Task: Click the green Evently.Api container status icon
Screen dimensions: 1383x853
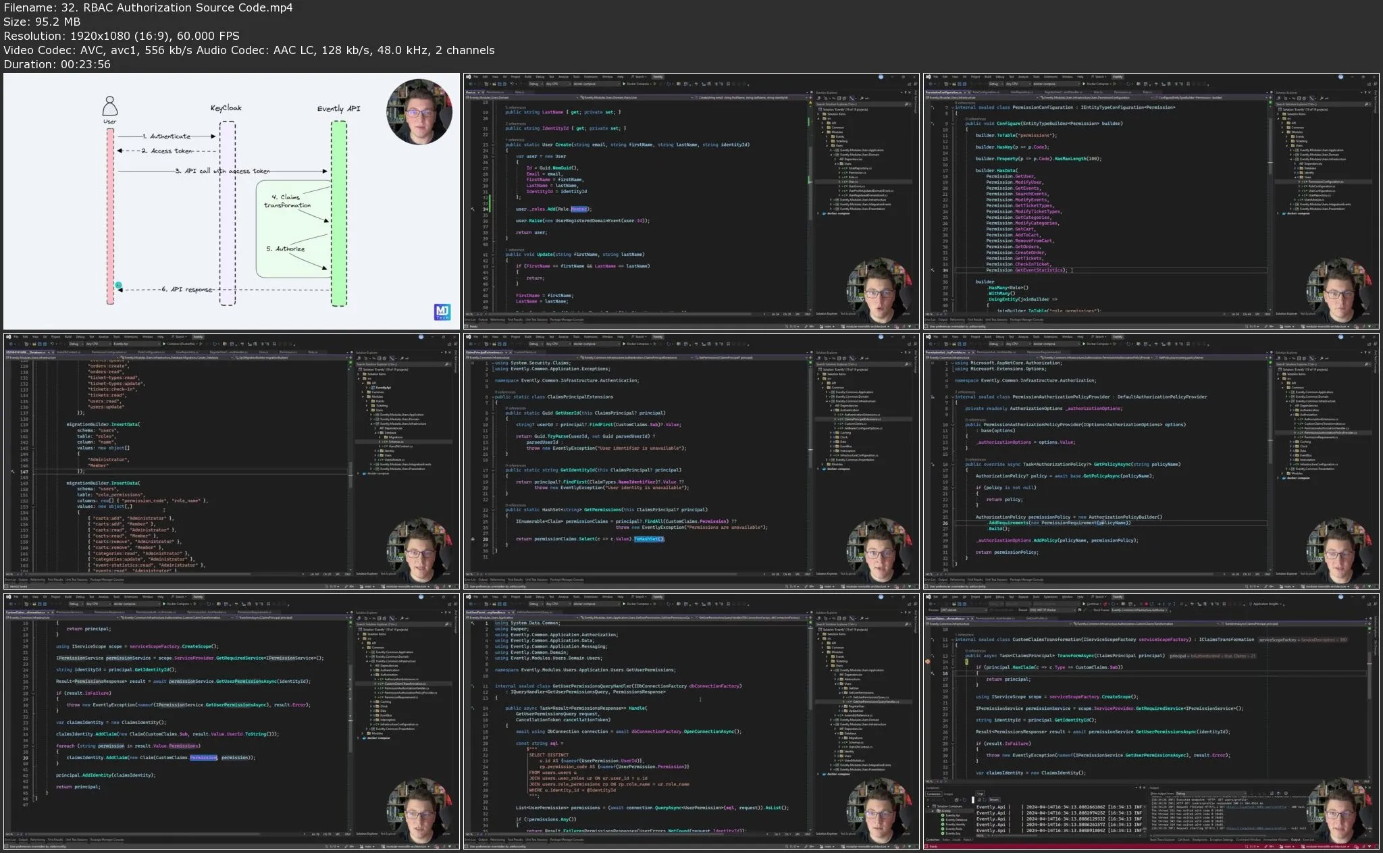Action: pos(943,815)
